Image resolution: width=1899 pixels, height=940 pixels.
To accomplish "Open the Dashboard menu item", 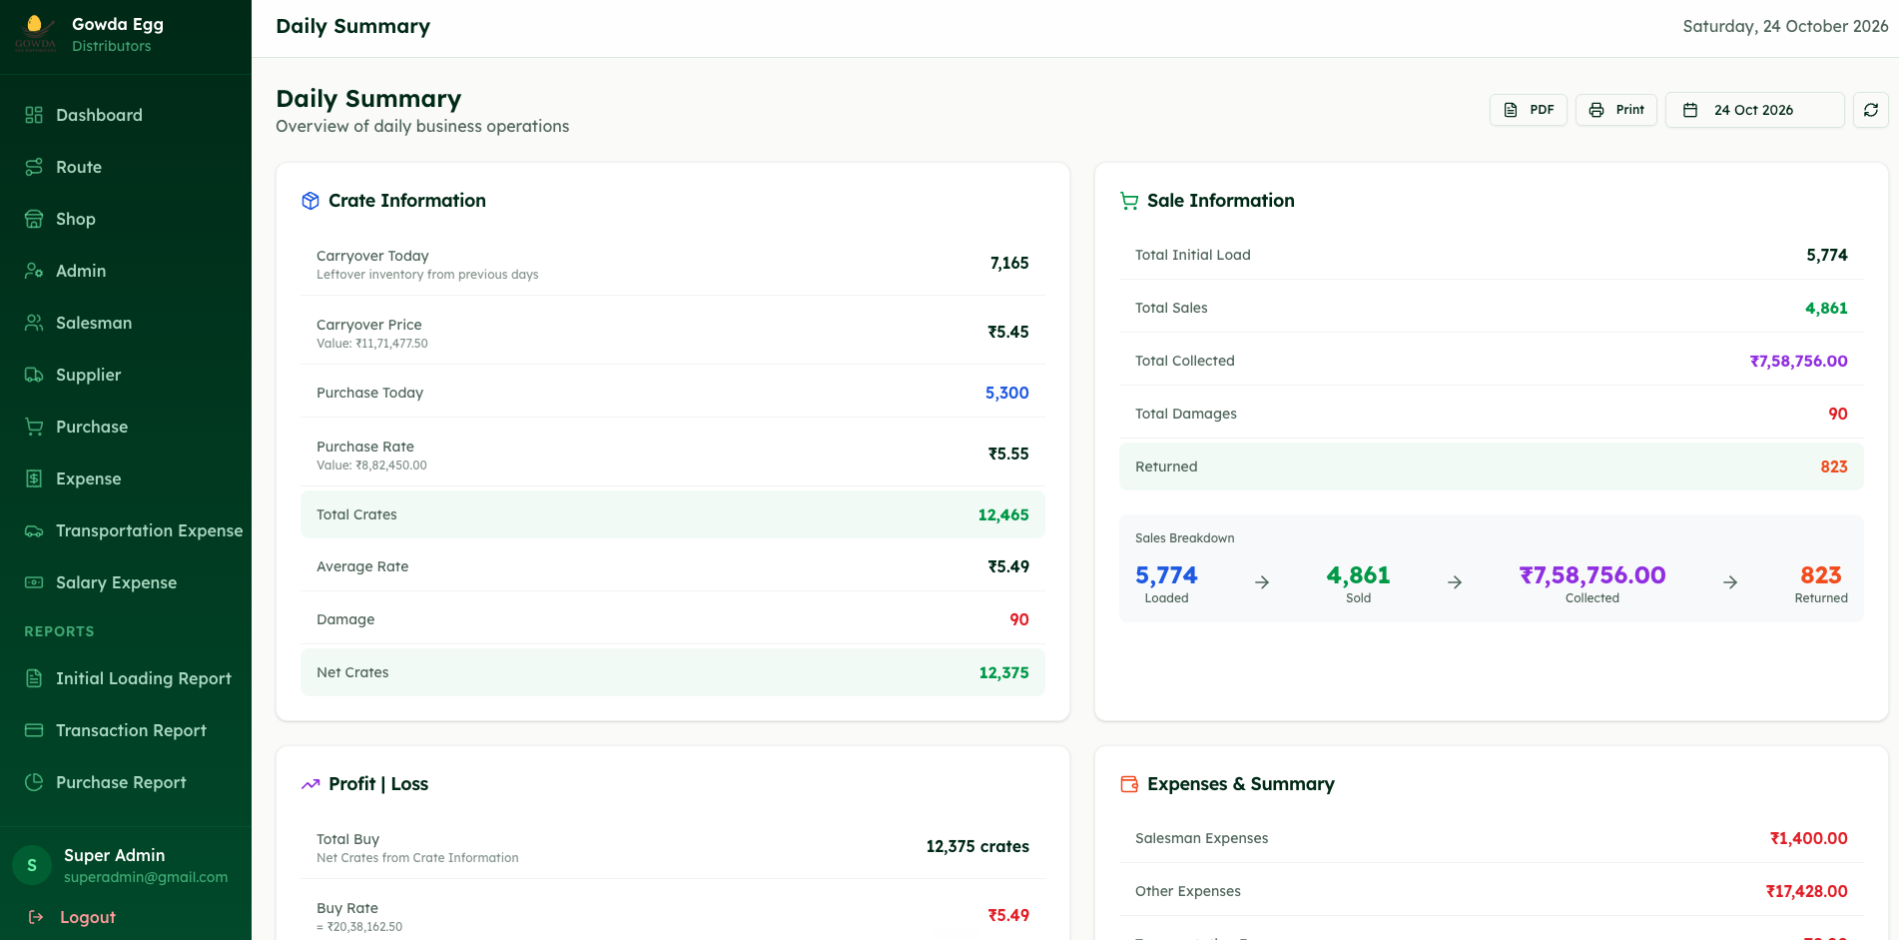I will [x=126, y=115].
